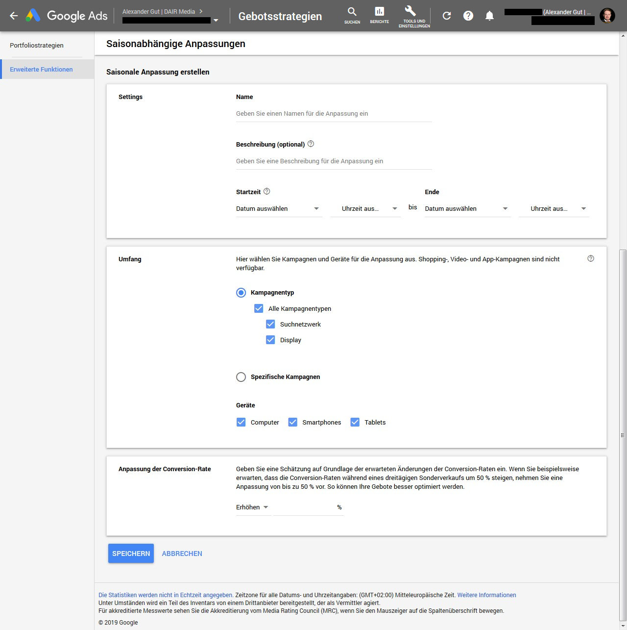Click the refresh icon in header

446,16
